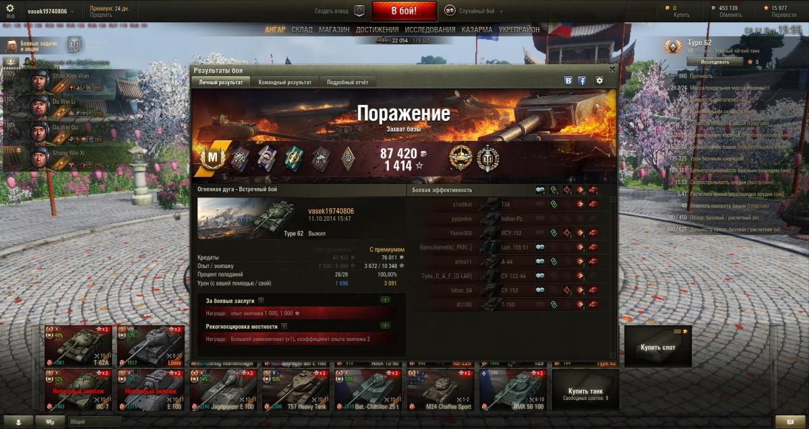The image size is (809, 429).
Task: Select the T-62A tank in carousel
Action: tap(80, 346)
